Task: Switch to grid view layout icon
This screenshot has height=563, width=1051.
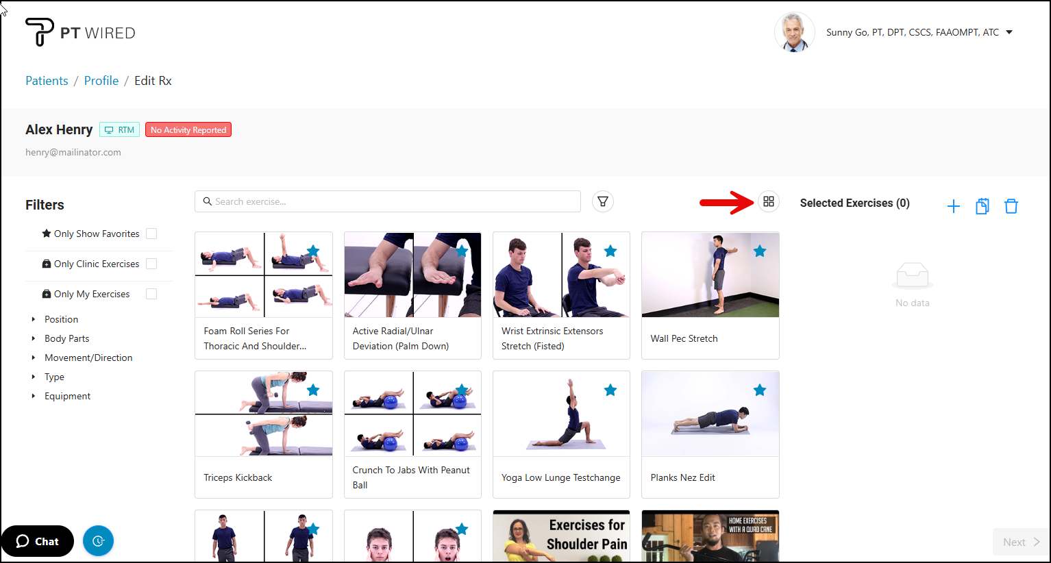Action: click(x=769, y=201)
